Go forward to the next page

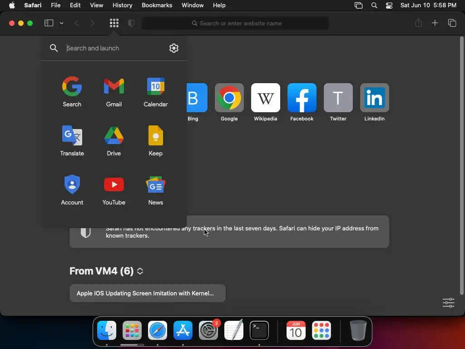(93, 23)
